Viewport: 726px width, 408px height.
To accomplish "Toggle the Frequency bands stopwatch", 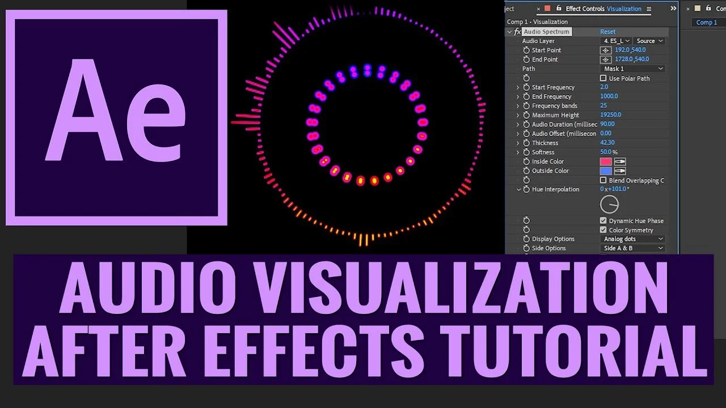I will 526,105.
